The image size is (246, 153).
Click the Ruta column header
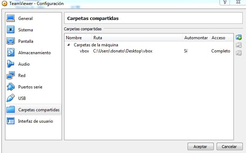click(x=97, y=37)
